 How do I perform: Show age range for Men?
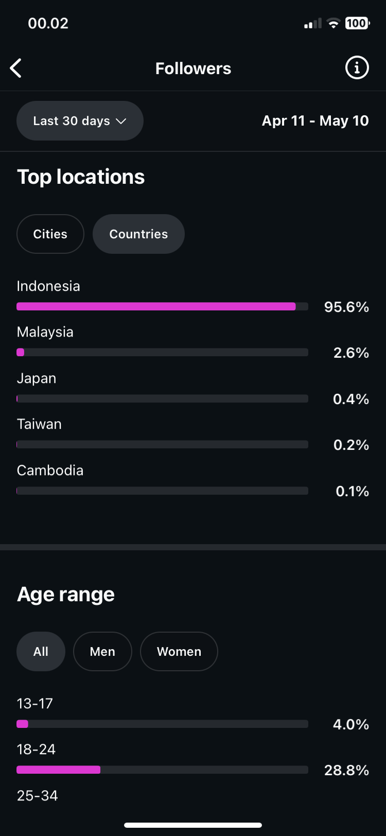coord(102,651)
